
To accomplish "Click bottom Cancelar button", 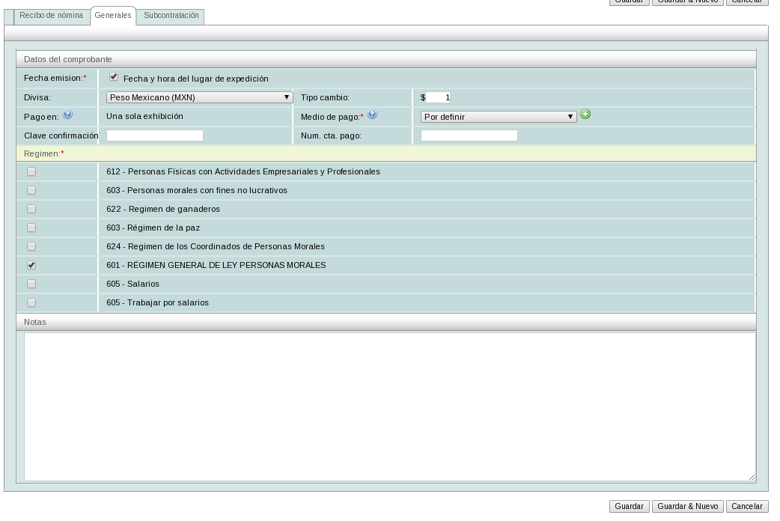I will [x=746, y=507].
